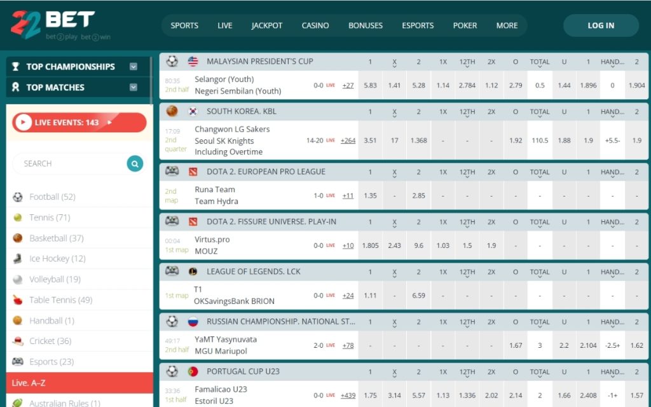Select the Live. A–Z sidebar item
Image resolution: width=651 pixels, height=407 pixels.
[x=79, y=383]
